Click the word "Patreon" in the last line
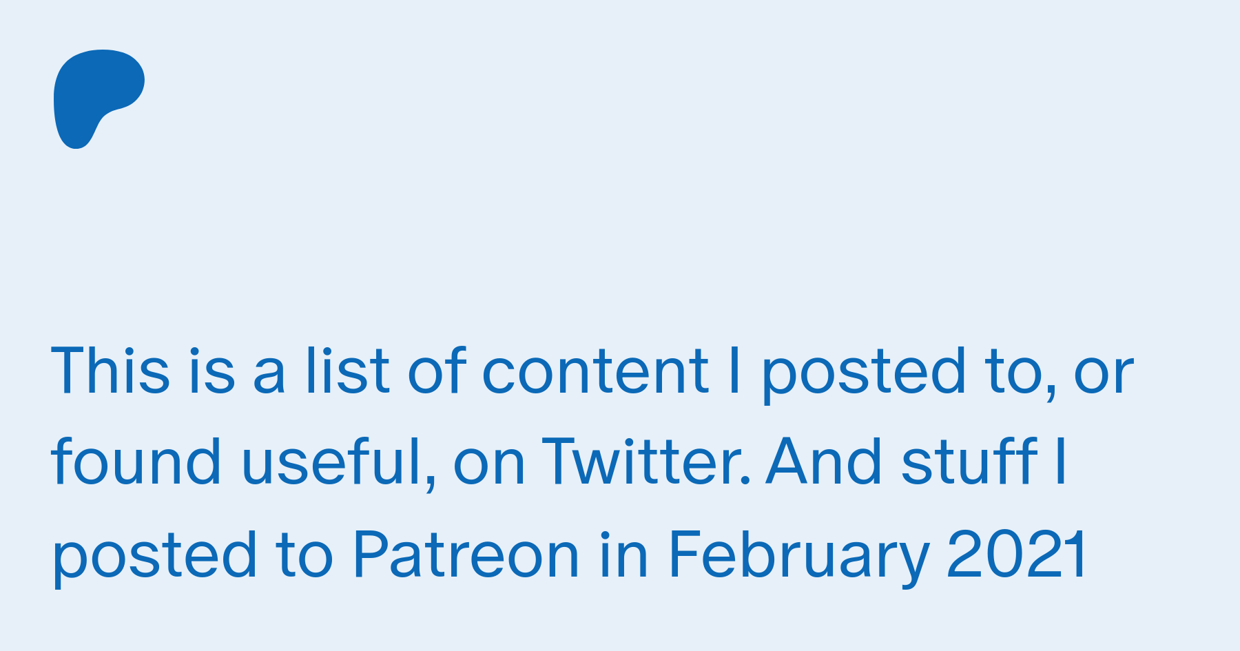Viewport: 1240px width, 651px height. pyautogui.click(x=466, y=555)
